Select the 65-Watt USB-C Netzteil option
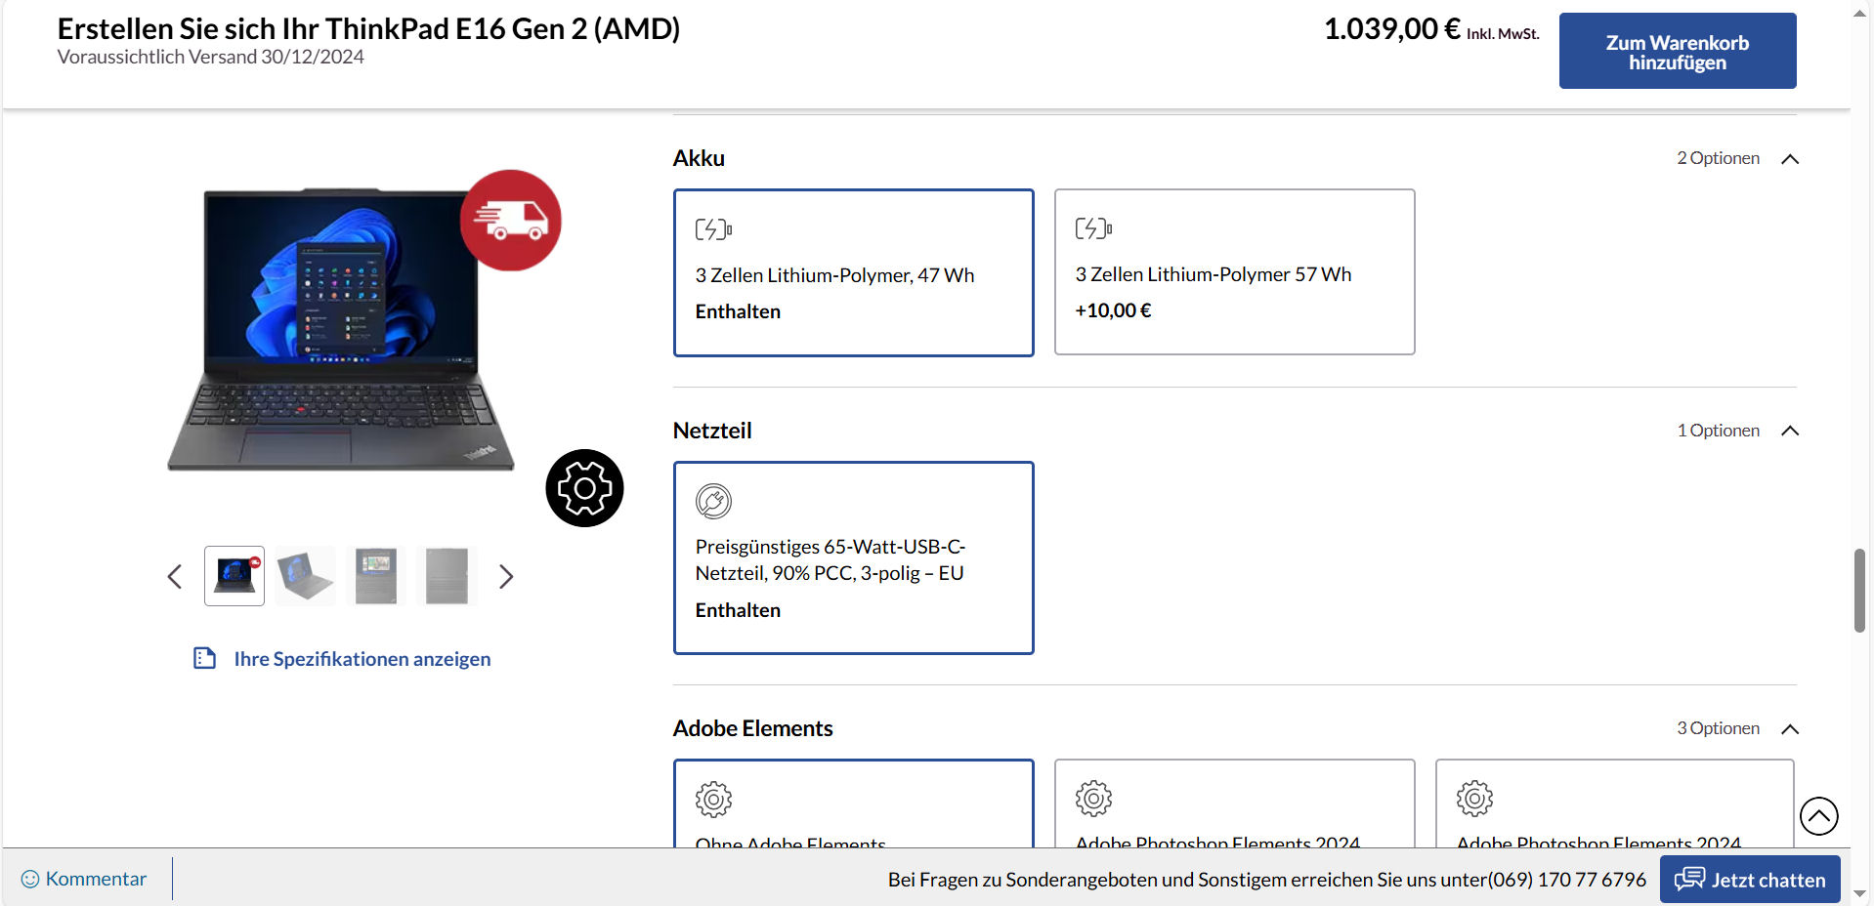1874x906 pixels. click(853, 557)
